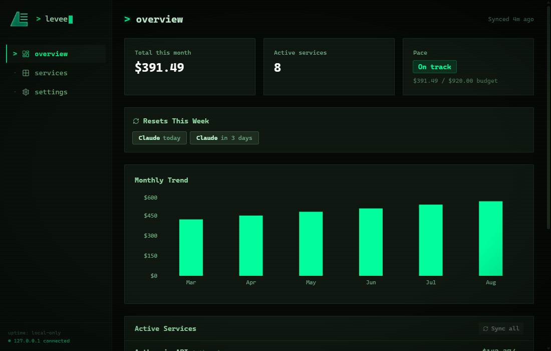The height and width of the screenshot is (351, 551).
Task: Click the green connection status dot
Action: pyautogui.click(x=10, y=341)
